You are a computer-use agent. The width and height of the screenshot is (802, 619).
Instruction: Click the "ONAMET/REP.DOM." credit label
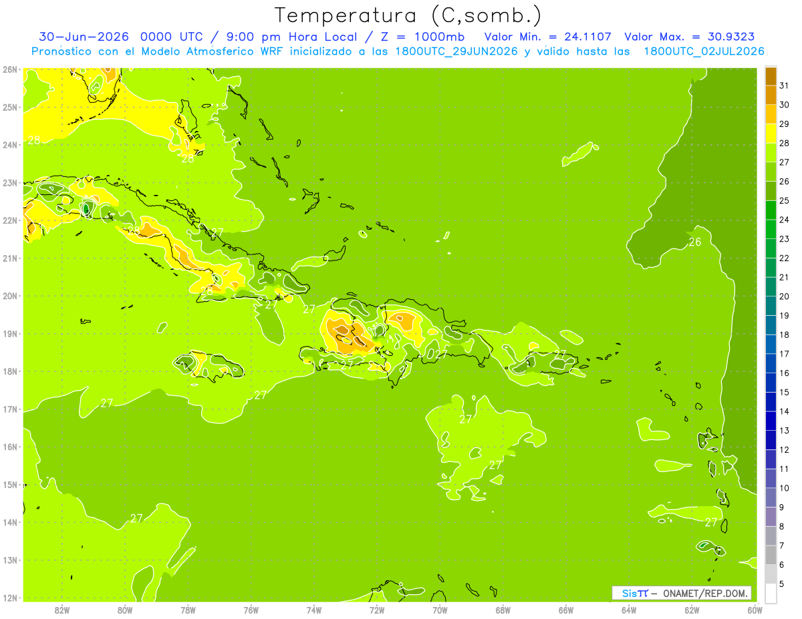click(x=706, y=593)
